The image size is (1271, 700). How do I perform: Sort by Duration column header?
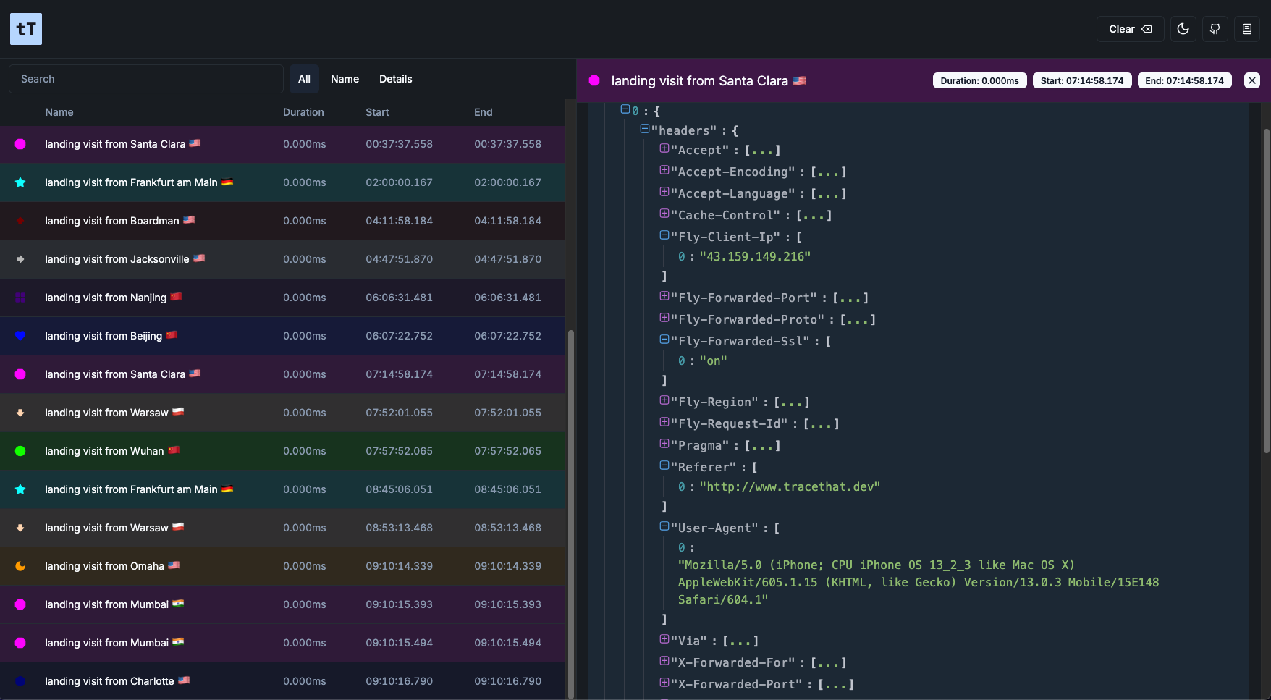coord(303,112)
